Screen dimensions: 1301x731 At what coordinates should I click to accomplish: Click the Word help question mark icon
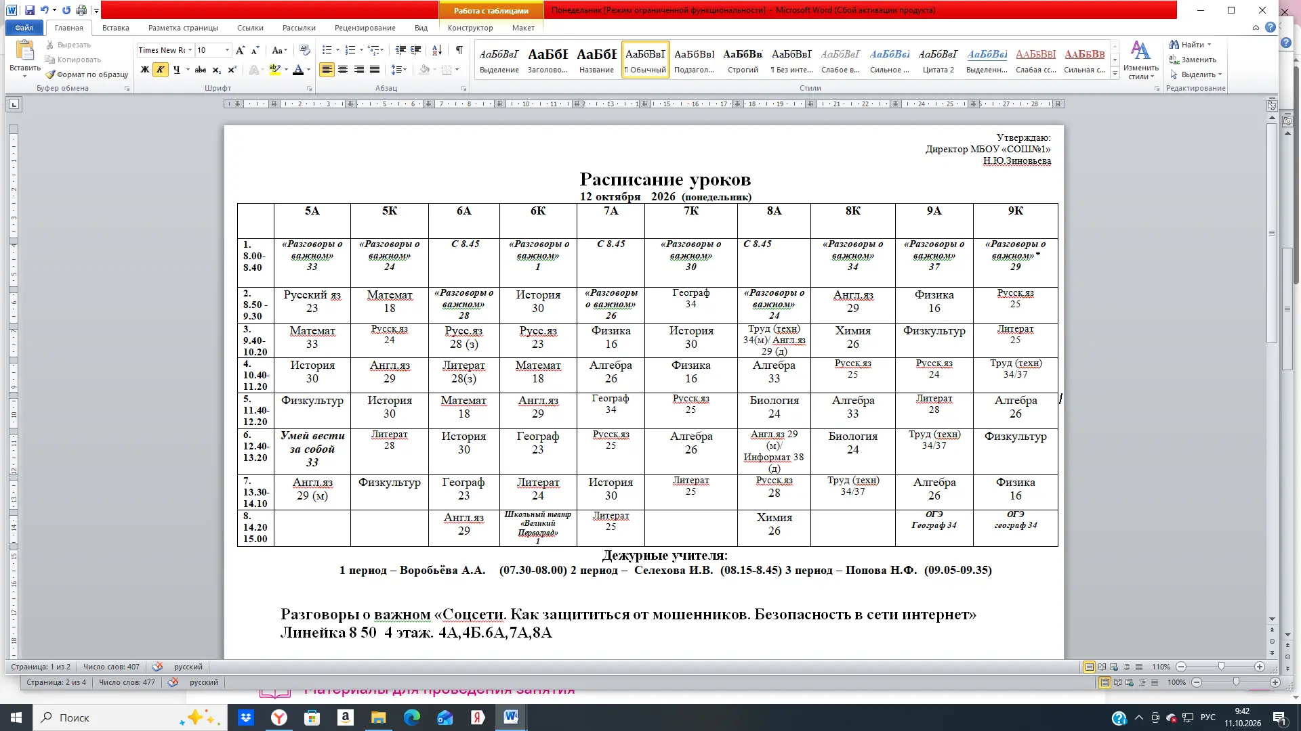click(1271, 28)
